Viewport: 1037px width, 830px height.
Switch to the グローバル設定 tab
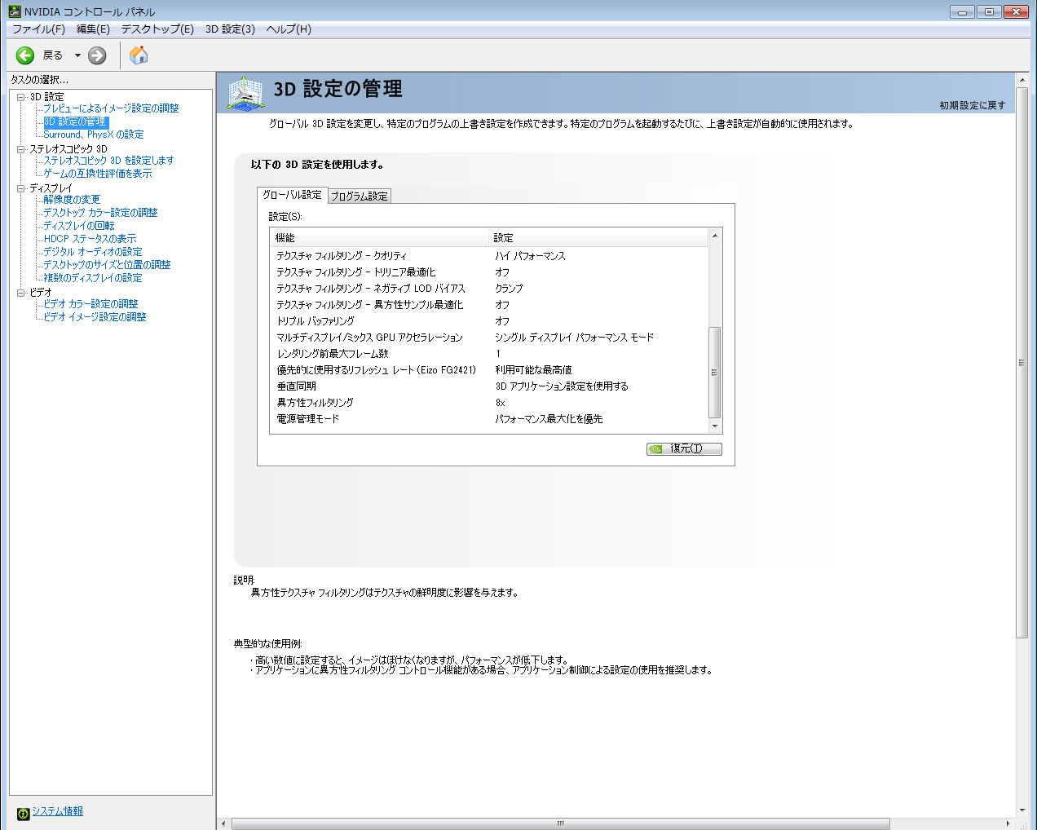point(292,195)
